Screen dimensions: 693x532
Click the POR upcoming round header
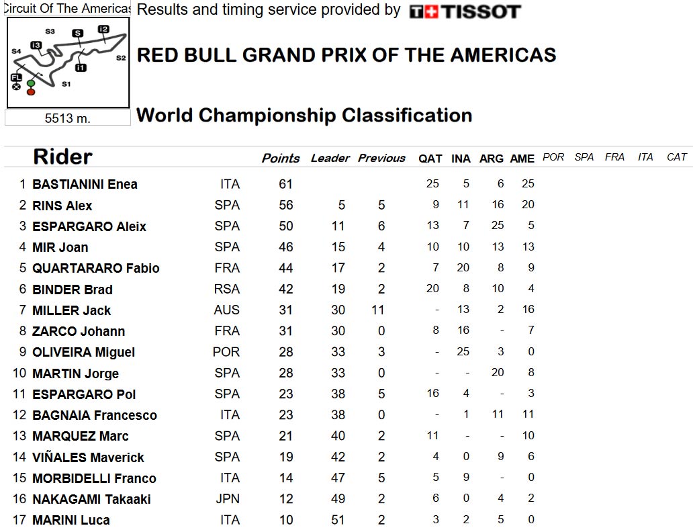point(553,157)
